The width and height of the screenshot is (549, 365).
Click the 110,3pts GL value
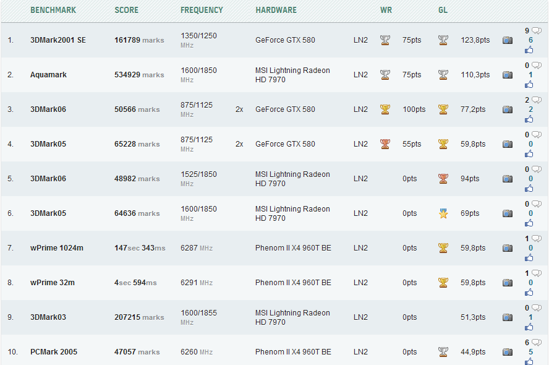(x=475, y=75)
